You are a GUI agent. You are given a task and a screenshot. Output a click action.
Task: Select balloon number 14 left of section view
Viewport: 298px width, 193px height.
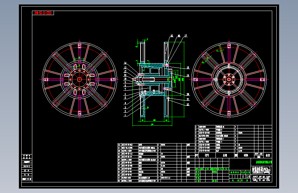pos(125,63)
